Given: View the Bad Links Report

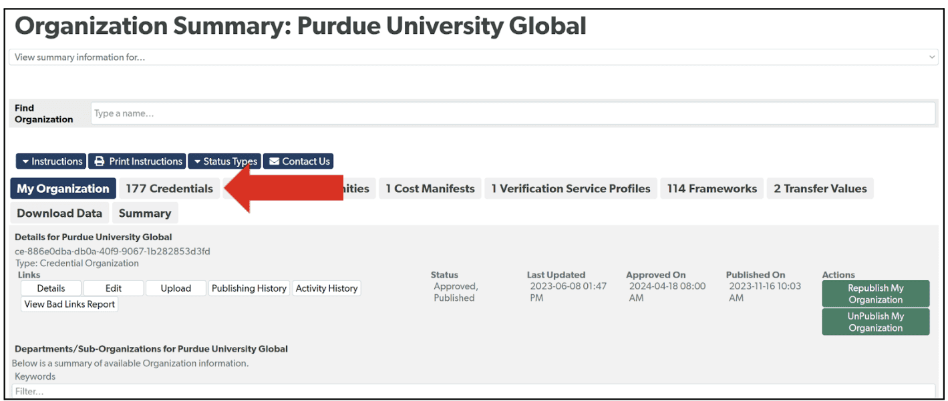Looking at the screenshot, I should coord(69,304).
